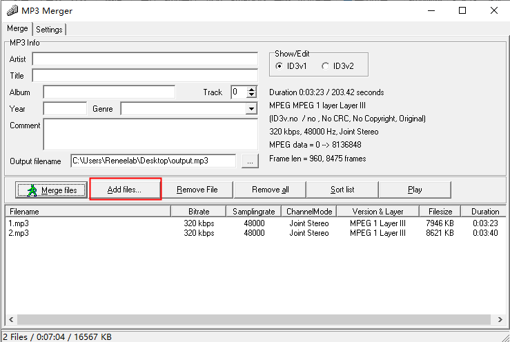Click in the Album input field
The image size is (510, 342).
[109, 92]
